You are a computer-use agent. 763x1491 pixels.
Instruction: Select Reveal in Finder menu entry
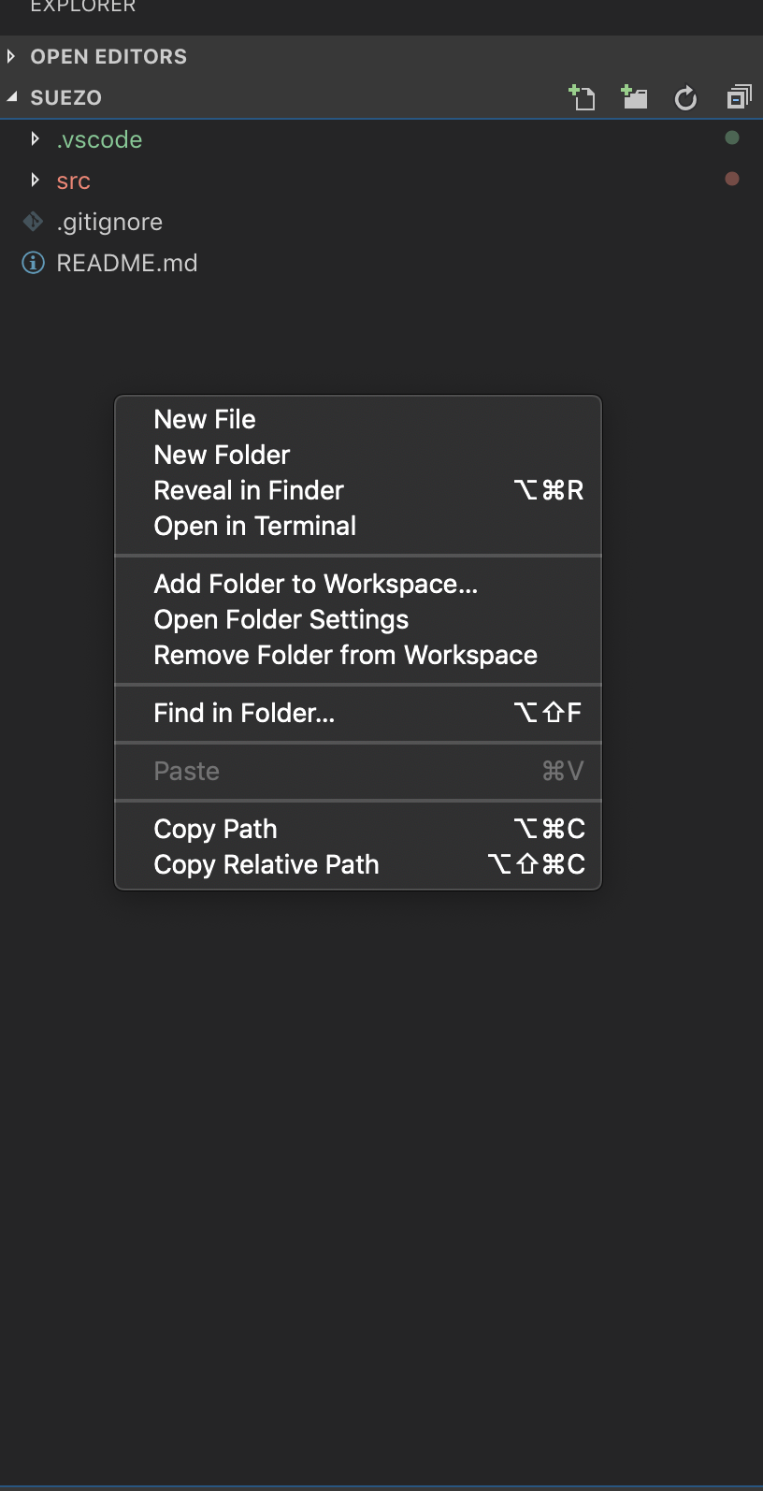tap(249, 490)
